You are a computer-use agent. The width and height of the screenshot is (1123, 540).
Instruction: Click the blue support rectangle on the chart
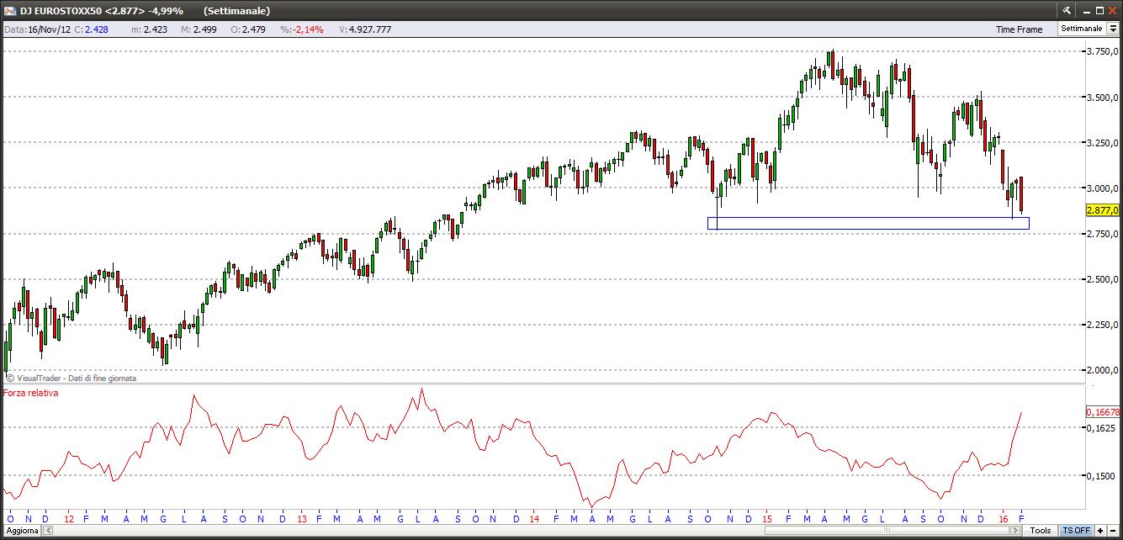(866, 223)
